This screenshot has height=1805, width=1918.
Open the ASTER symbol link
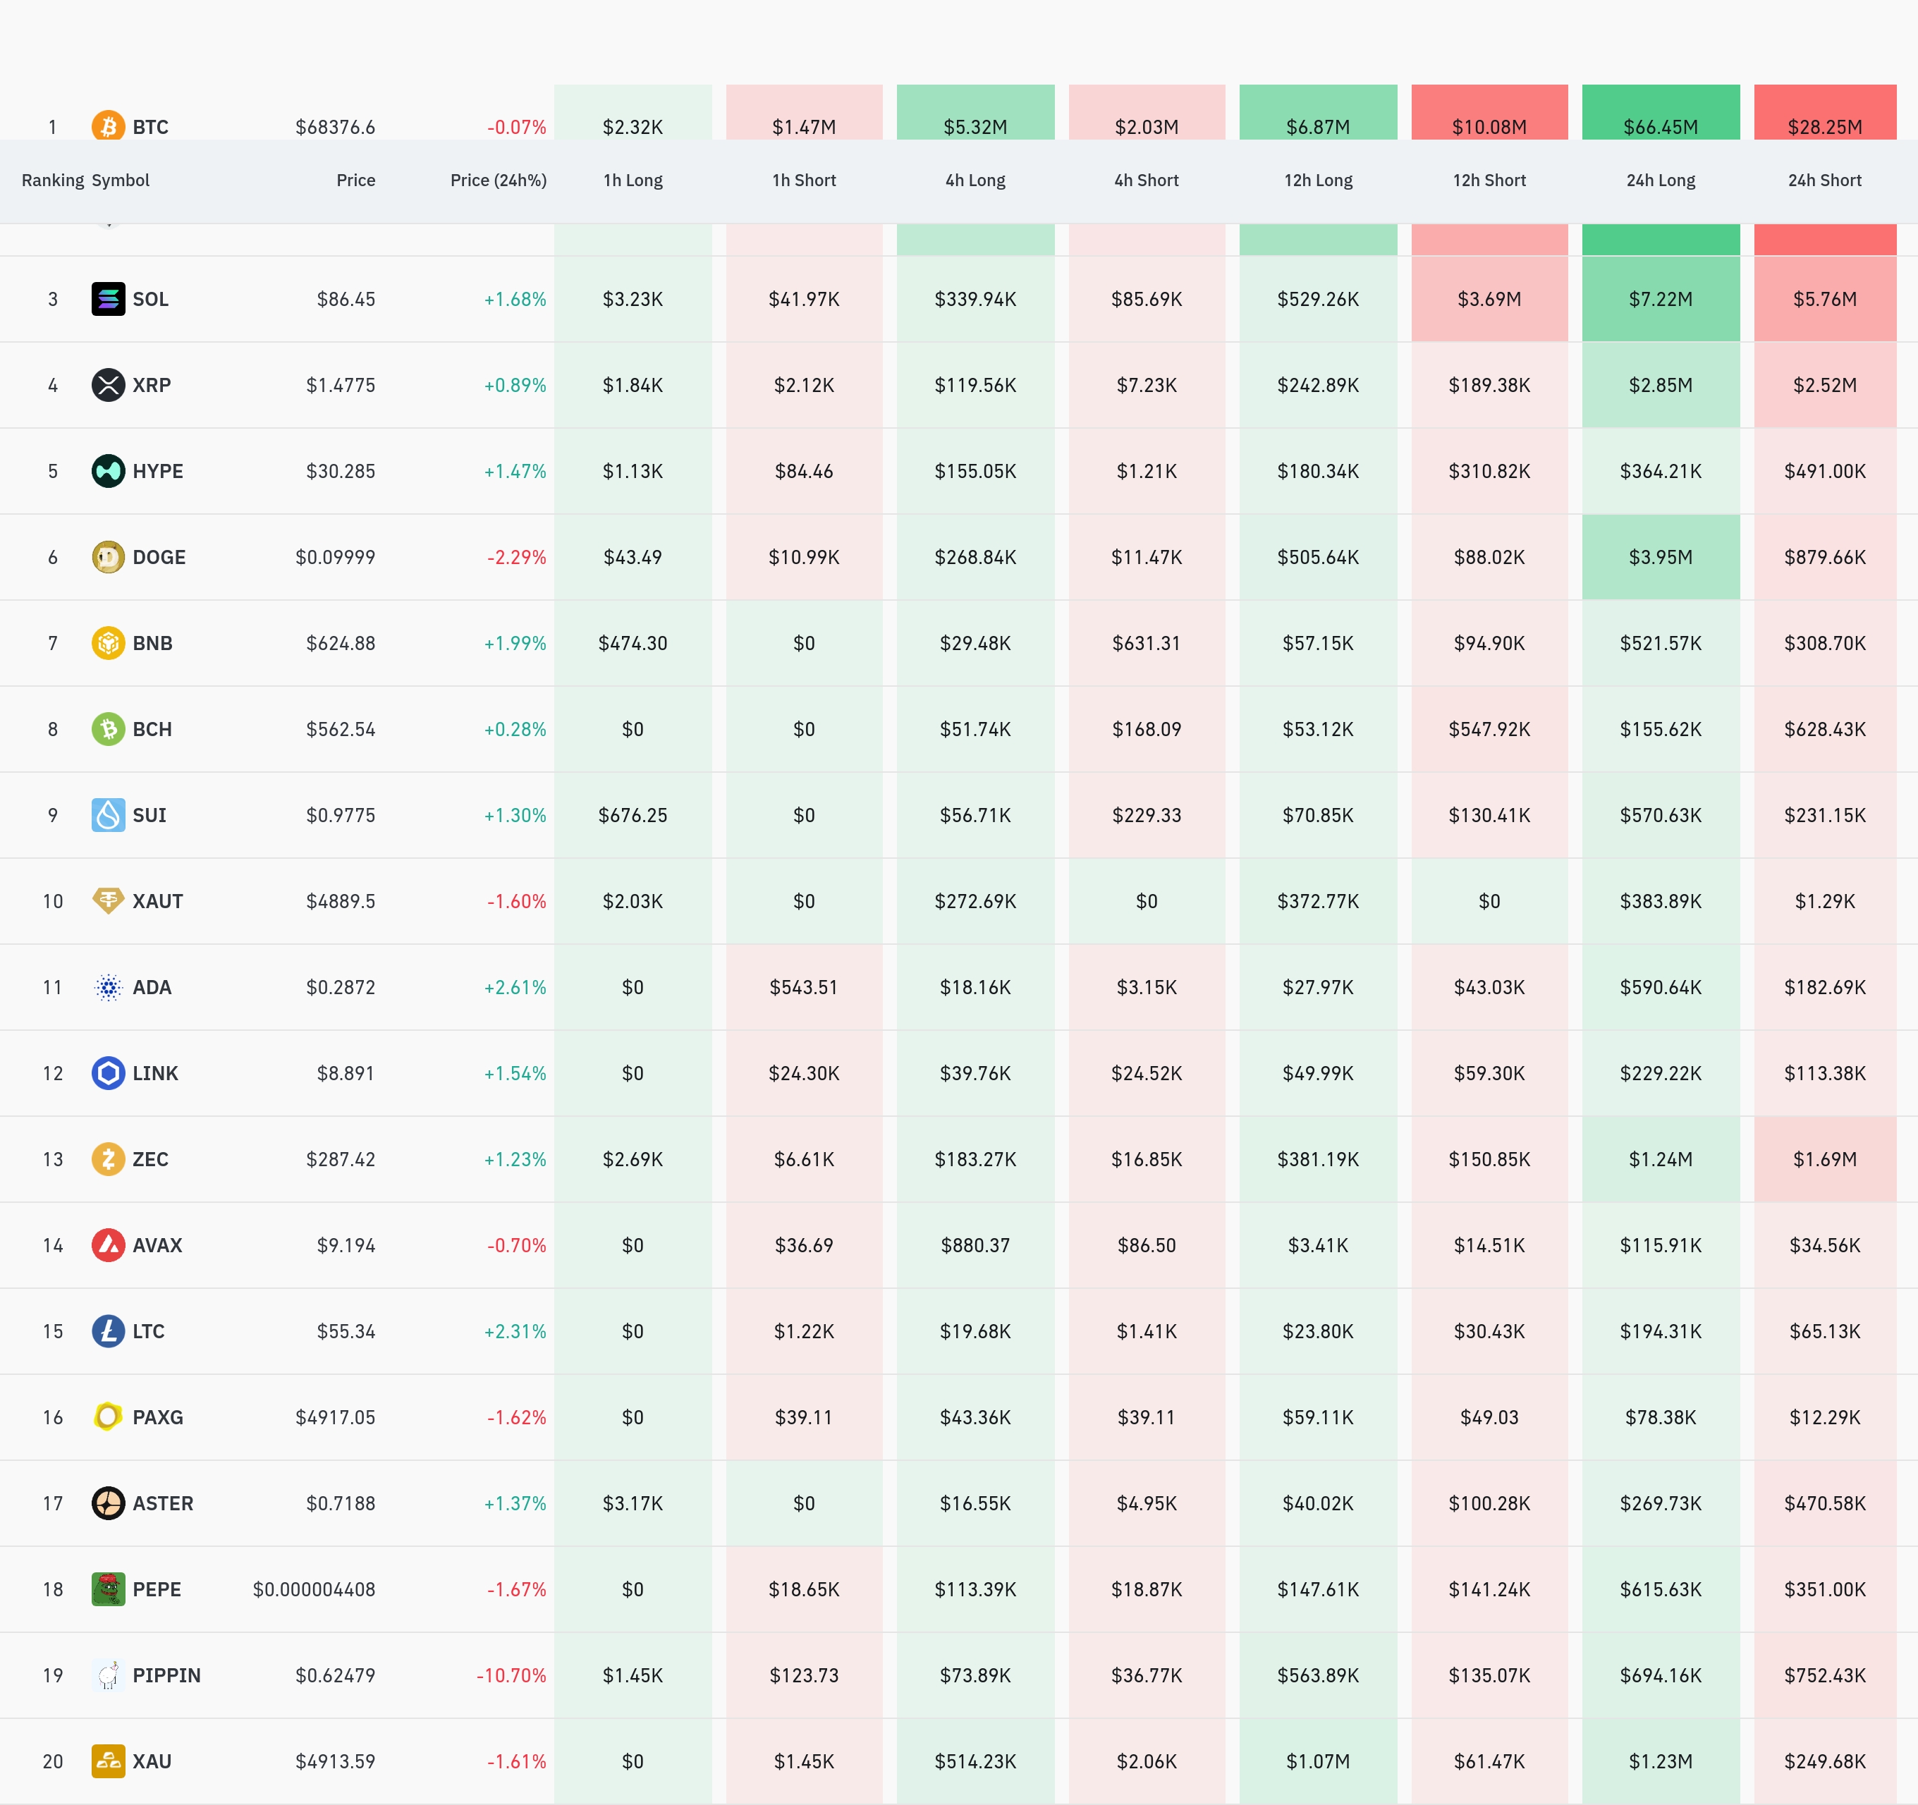click(162, 1503)
